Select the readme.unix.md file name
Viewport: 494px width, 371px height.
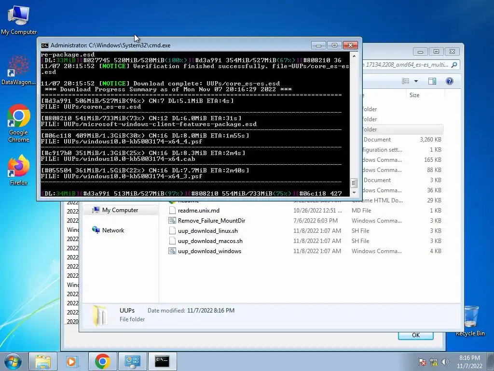tap(198, 211)
